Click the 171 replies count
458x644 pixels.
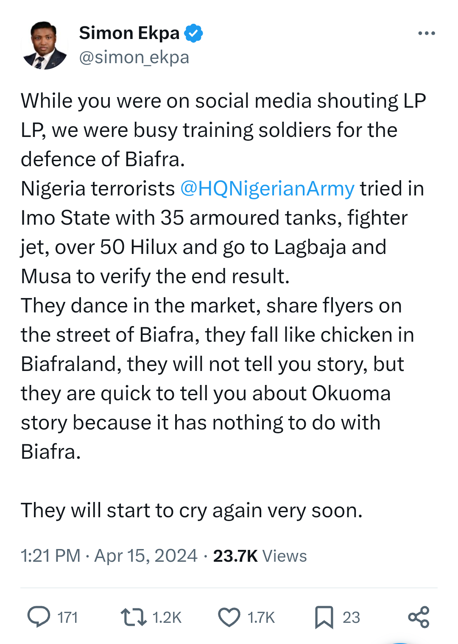(68, 618)
